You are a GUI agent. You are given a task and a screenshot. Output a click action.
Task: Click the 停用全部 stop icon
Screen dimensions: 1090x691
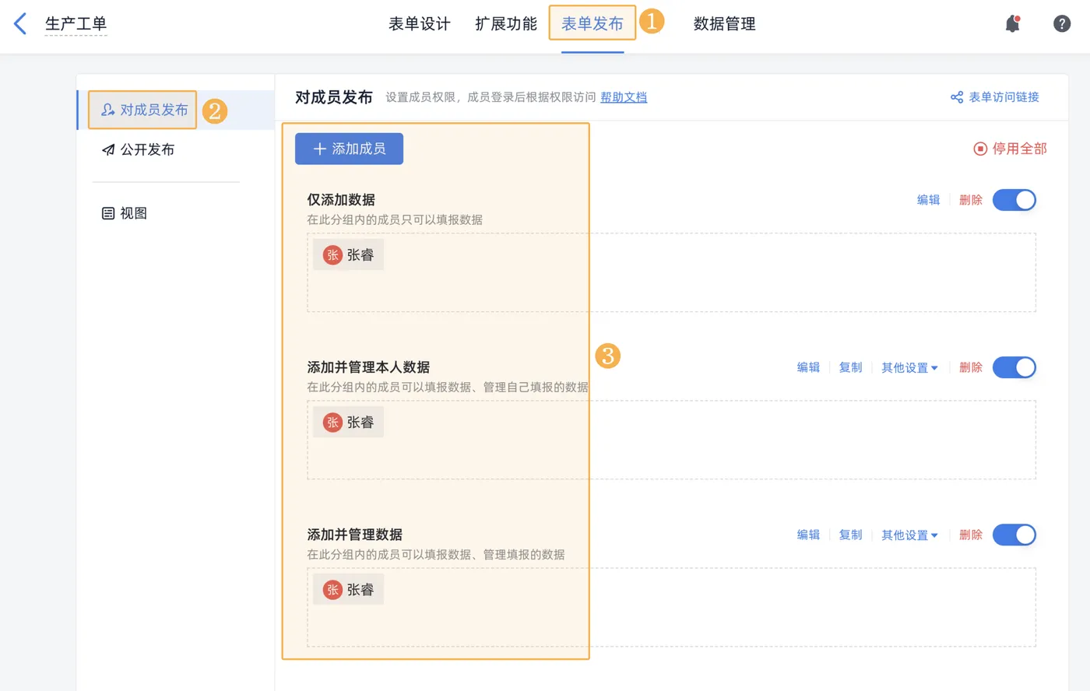pyautogui.click(x=980, y=149)
